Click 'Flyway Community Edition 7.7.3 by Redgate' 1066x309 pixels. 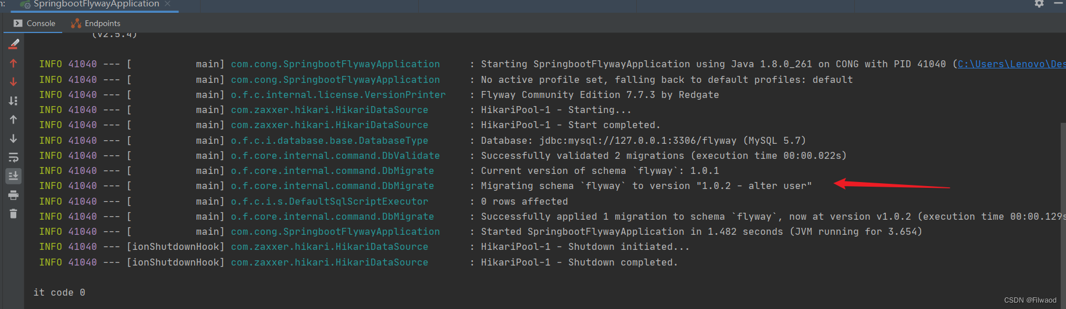[600, 95]
